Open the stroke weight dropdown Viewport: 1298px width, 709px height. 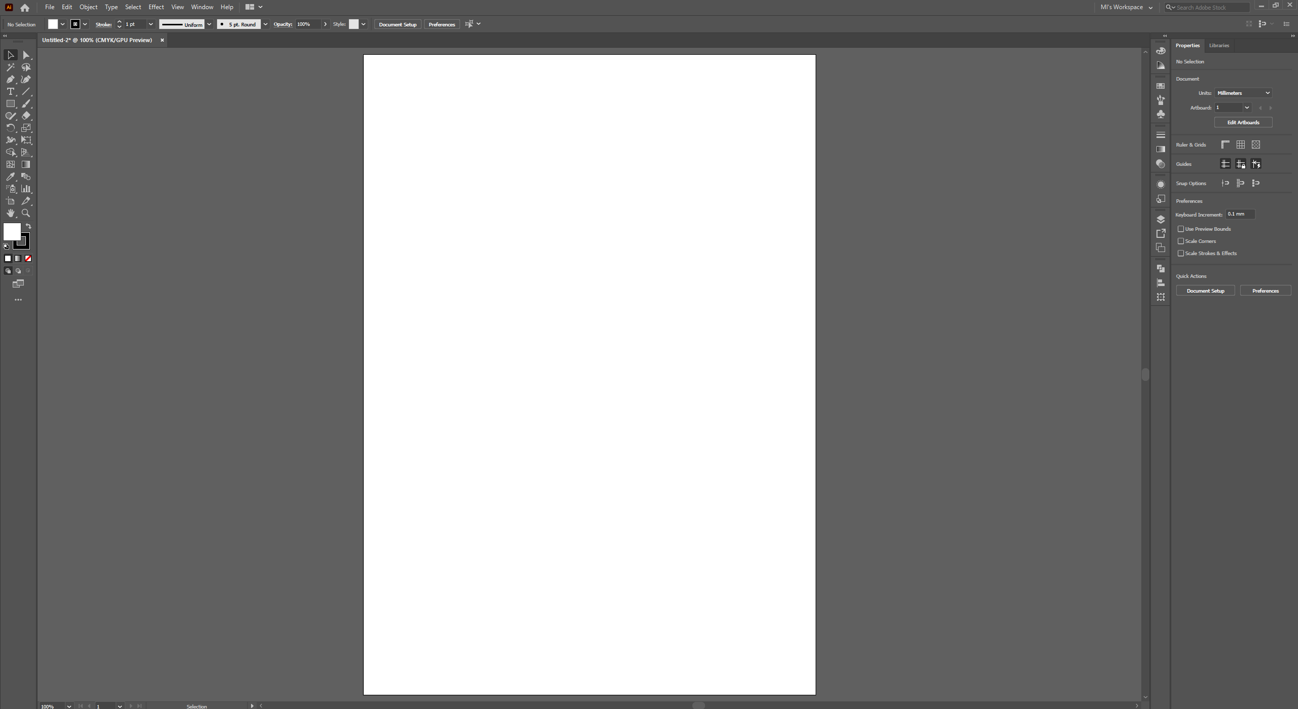point(151,24)
